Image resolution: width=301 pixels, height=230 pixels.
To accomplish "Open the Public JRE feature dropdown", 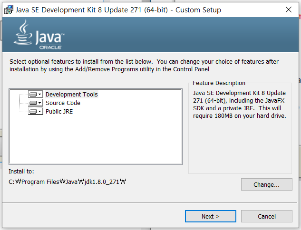I will pos(36,112).
